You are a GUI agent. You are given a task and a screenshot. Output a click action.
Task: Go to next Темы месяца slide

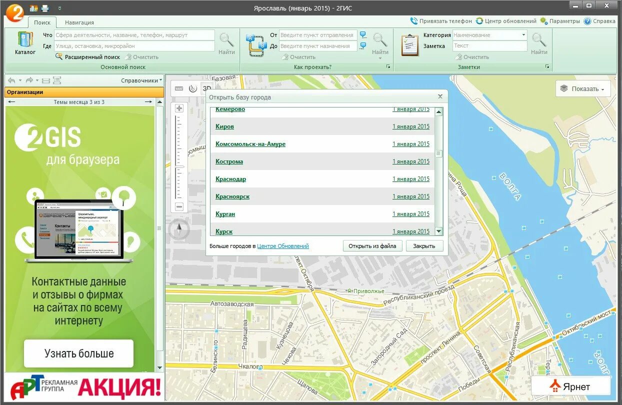(148, 102)
